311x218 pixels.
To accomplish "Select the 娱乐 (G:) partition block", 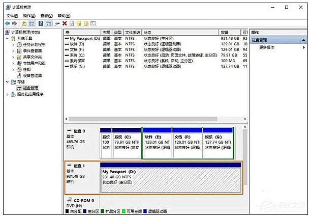I will (218, 144).
